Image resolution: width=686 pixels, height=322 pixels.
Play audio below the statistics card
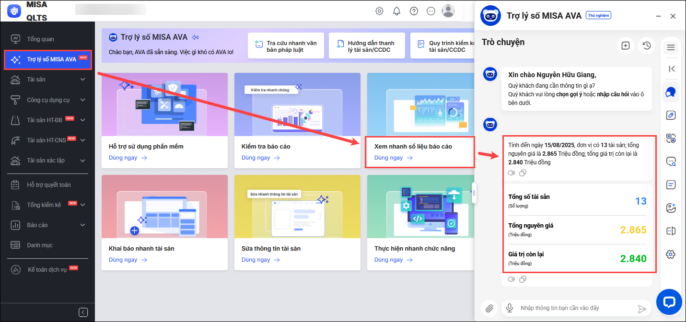point(512,279)
